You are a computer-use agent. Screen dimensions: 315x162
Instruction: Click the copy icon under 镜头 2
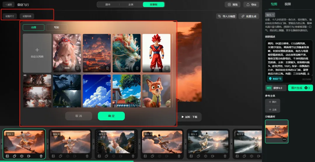tap(60, 156)
